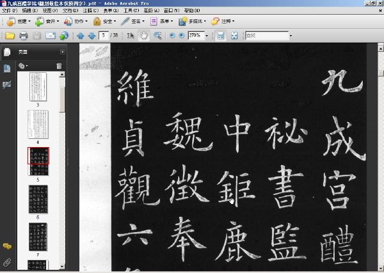Click the thumbnail panel scrollbar thumb
The height and width of the screenshot is (273, 384).
[x=62, y=100]
